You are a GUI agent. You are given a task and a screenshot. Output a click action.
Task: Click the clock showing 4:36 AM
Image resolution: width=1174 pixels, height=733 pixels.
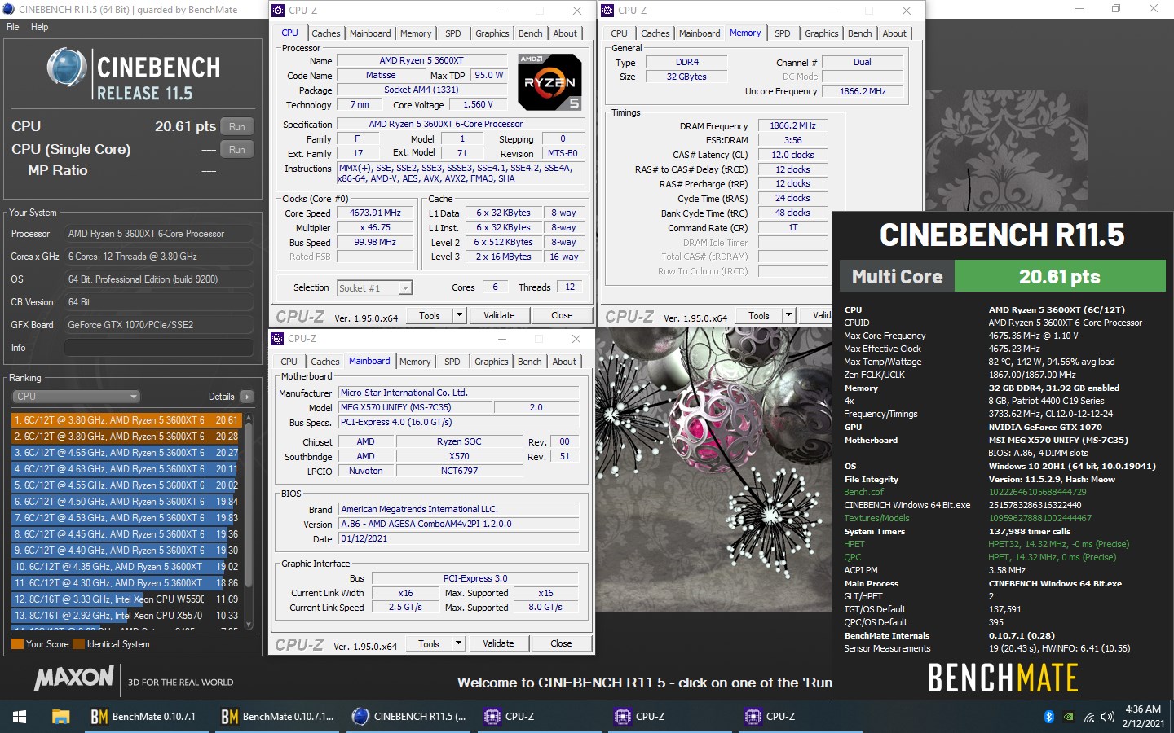tap(1143, 709)
